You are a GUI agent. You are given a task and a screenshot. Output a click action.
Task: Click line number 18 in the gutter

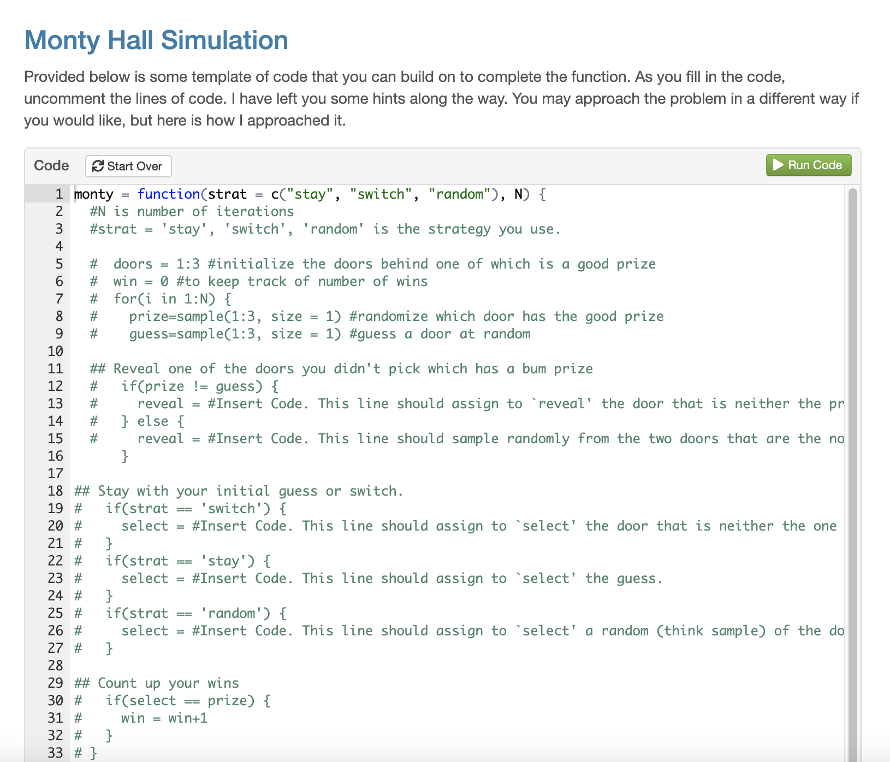pyautogui.click(x=55, y=491)
